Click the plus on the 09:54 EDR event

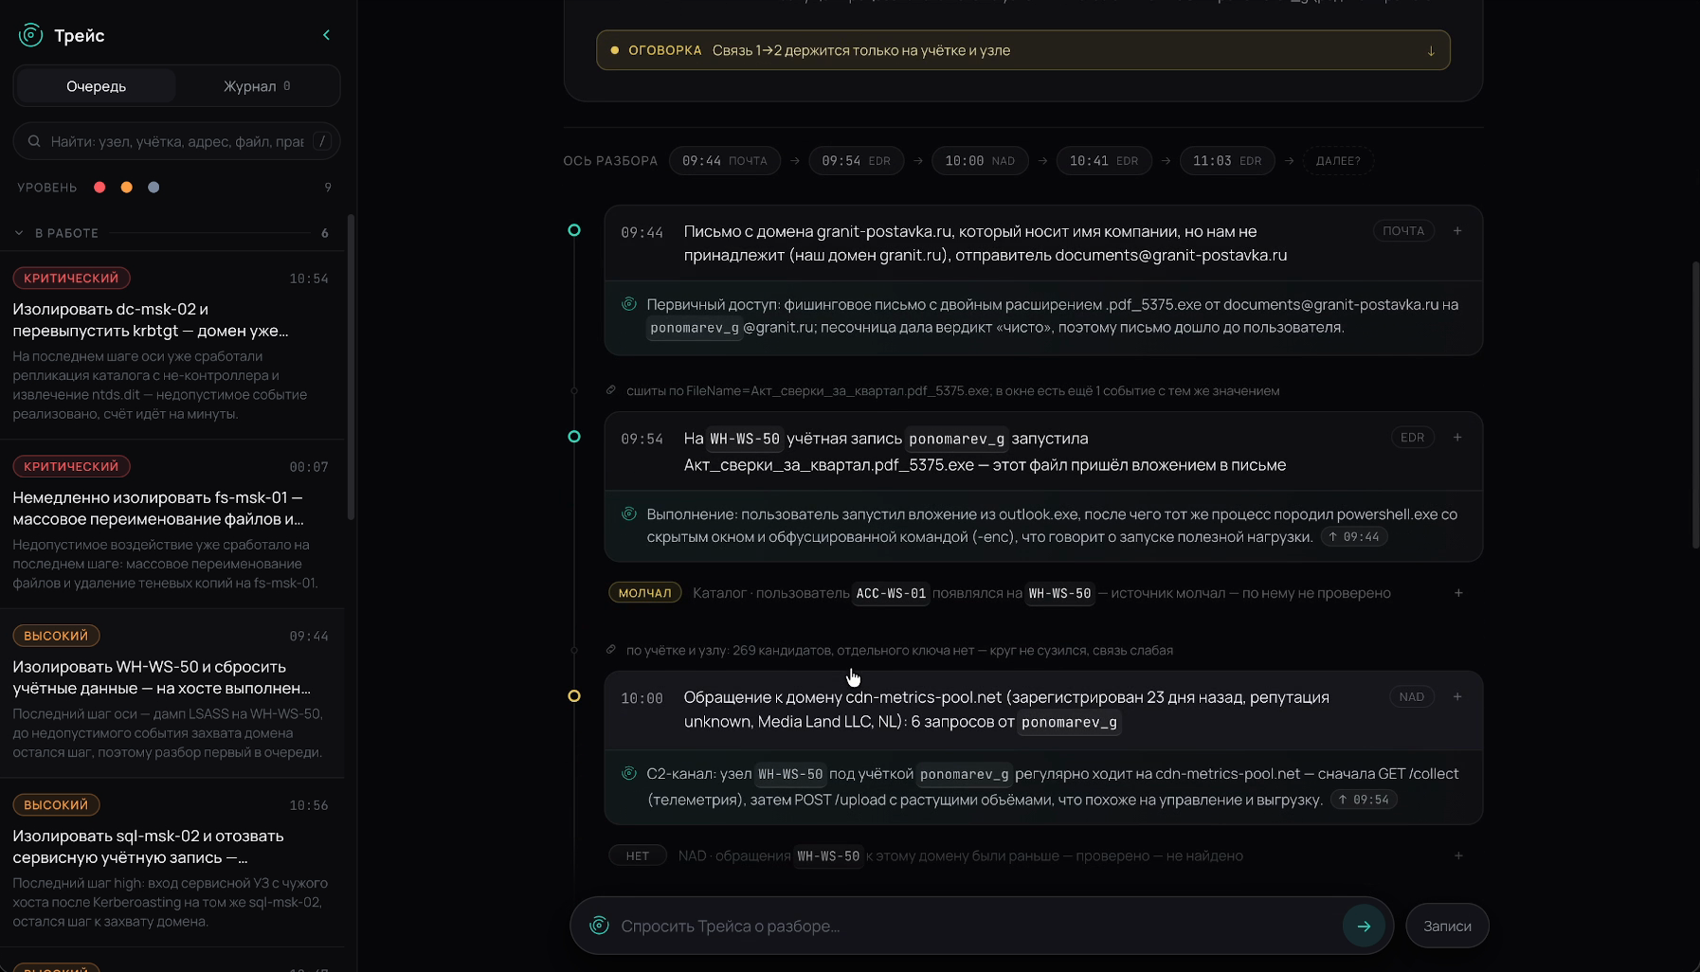pos(1457,438)
